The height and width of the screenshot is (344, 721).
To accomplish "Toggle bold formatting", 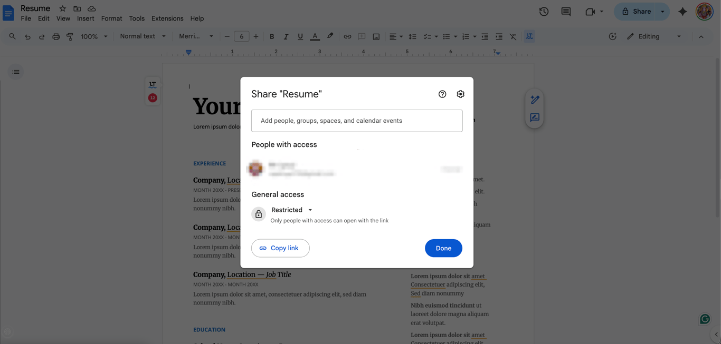I will (272, 36).
